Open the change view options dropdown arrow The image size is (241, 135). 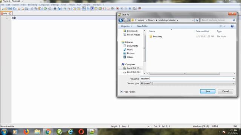[x=225, y=26]
